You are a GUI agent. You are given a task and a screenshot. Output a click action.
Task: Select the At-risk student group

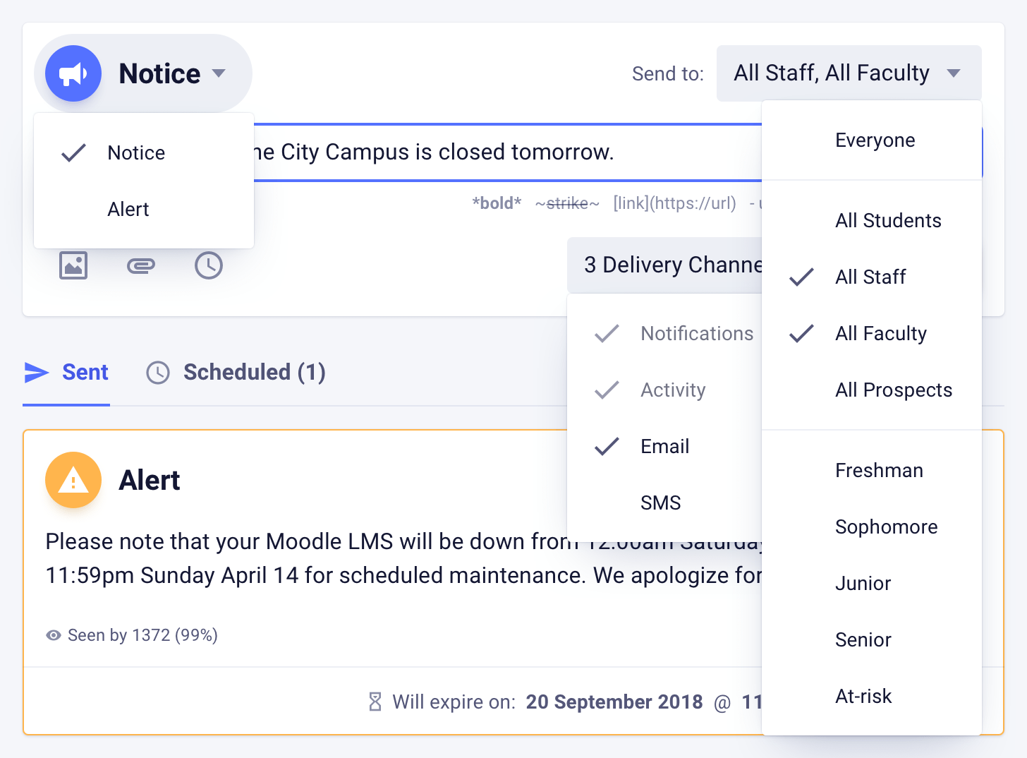pyautogui.click(x=863, y=696)
